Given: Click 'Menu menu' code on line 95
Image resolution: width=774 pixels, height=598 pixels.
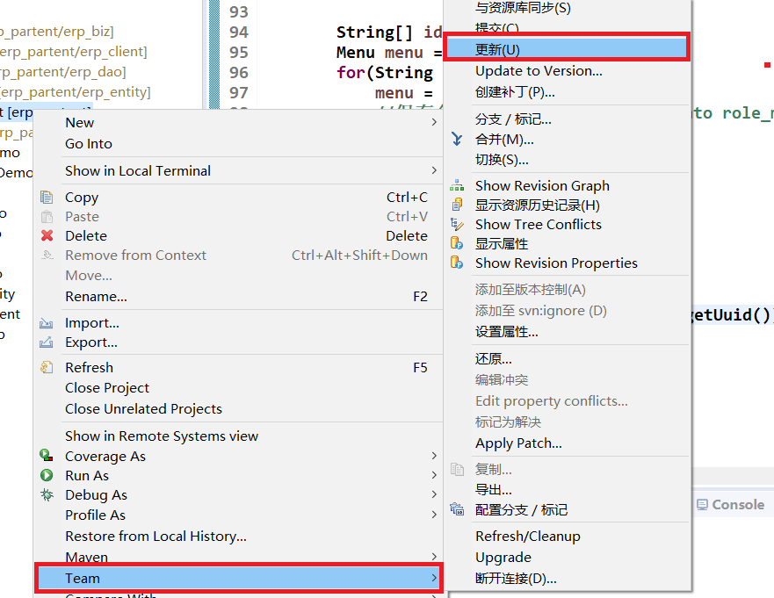Looking at the screenshot, I should coord(380,53).
